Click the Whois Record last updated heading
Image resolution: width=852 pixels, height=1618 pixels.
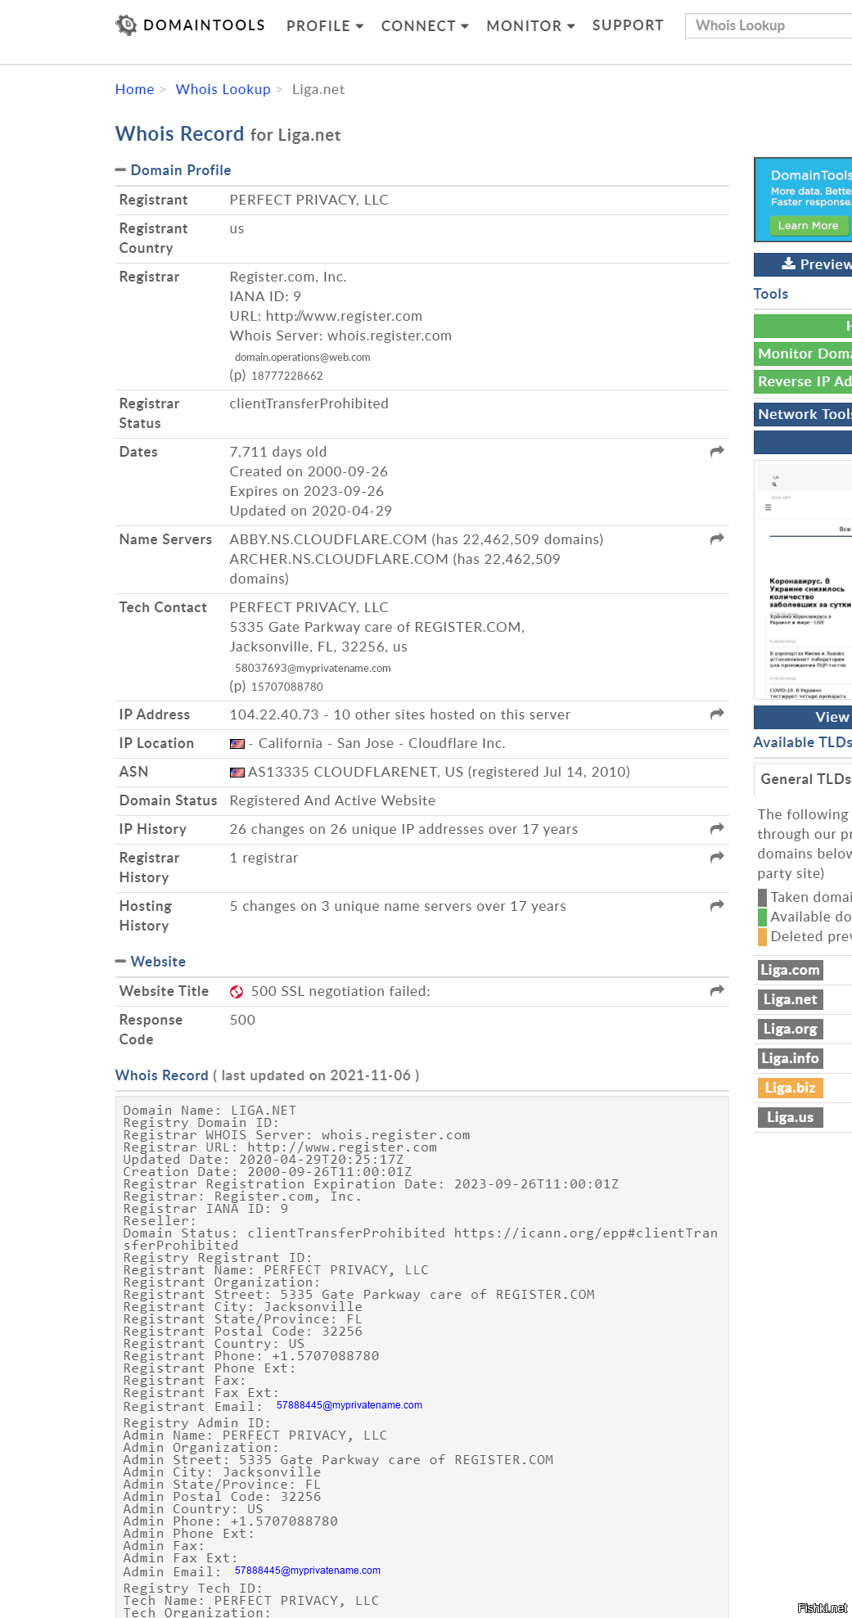pyautogui.click(x=268, y=1075)
